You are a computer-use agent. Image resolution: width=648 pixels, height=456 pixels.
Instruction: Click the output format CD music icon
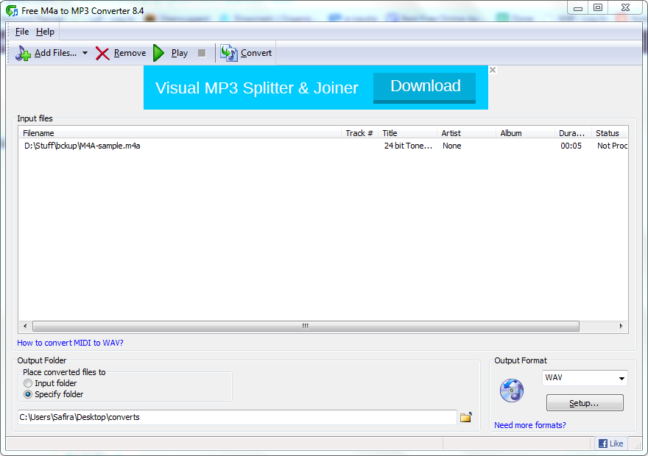512,391
